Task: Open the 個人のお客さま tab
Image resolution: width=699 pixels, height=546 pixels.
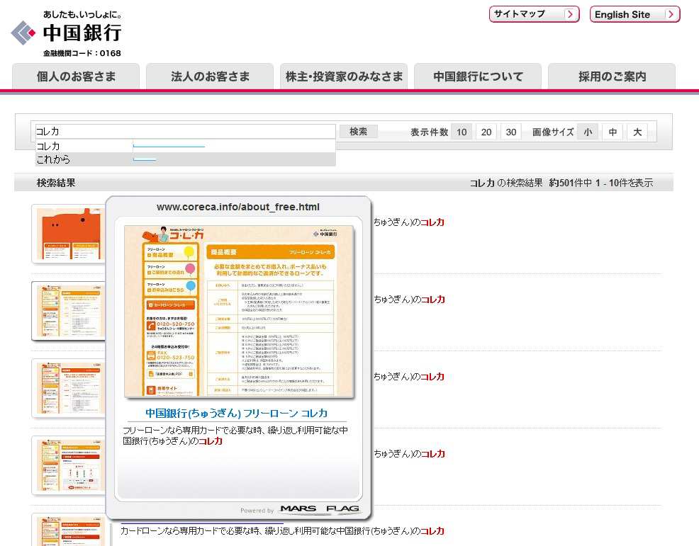Action: (x=76, y=76)
